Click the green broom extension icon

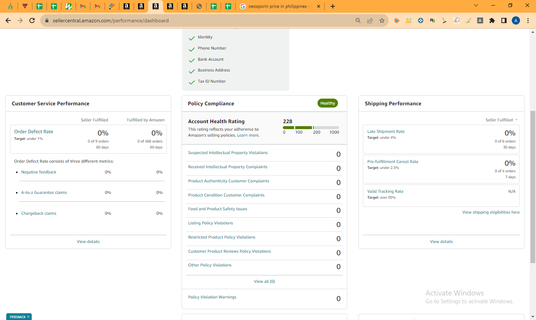coord(468,20)
